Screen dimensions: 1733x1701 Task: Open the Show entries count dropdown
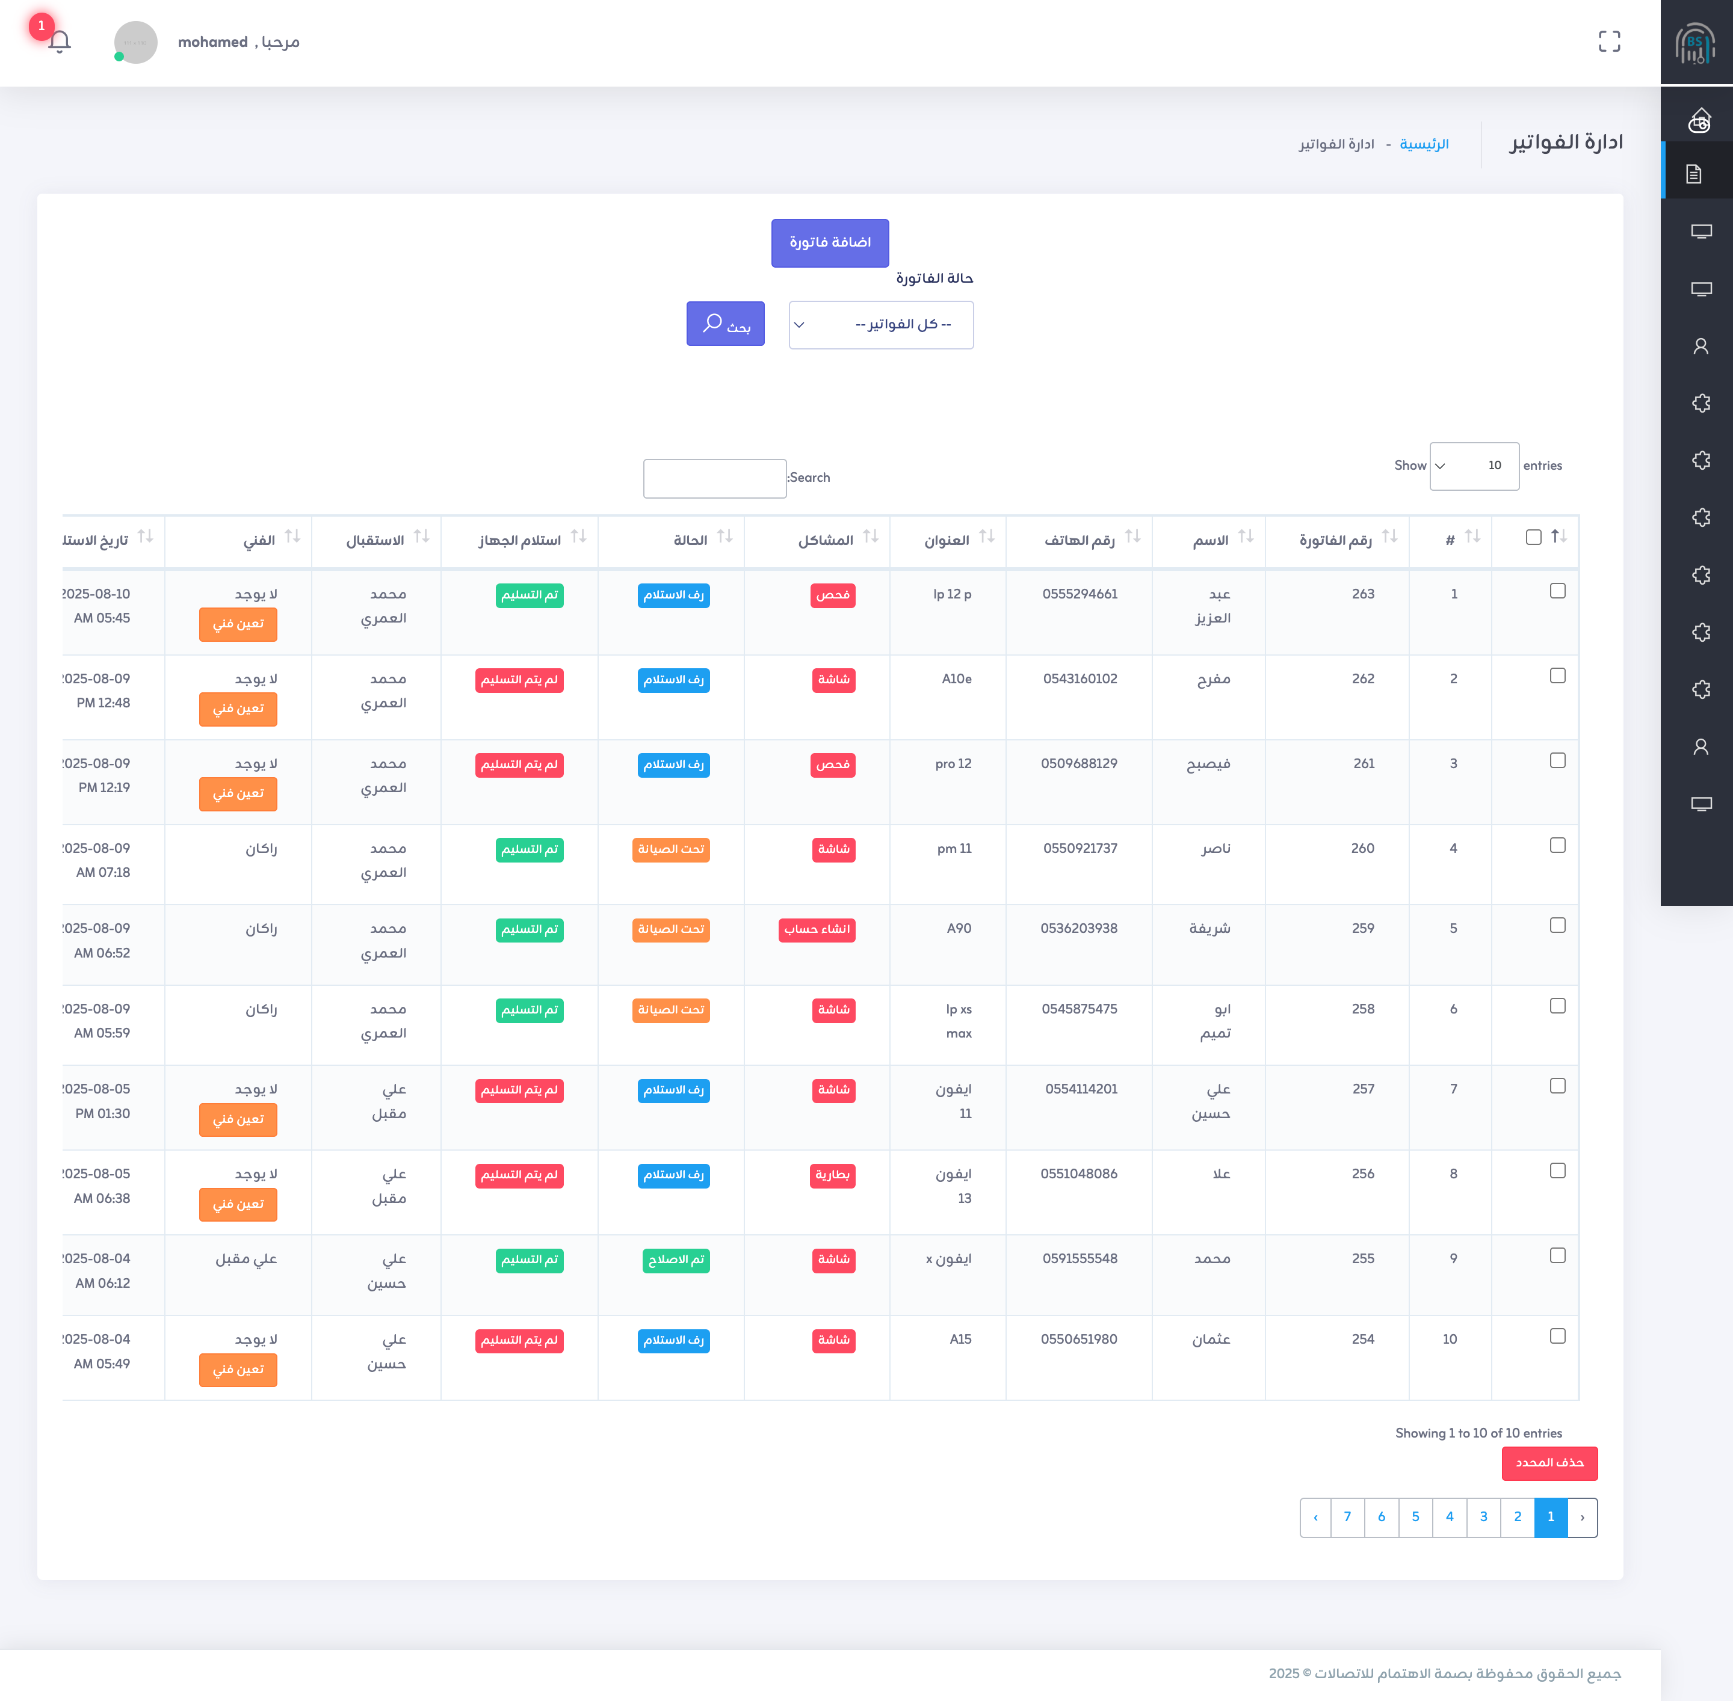[1474, 466]
